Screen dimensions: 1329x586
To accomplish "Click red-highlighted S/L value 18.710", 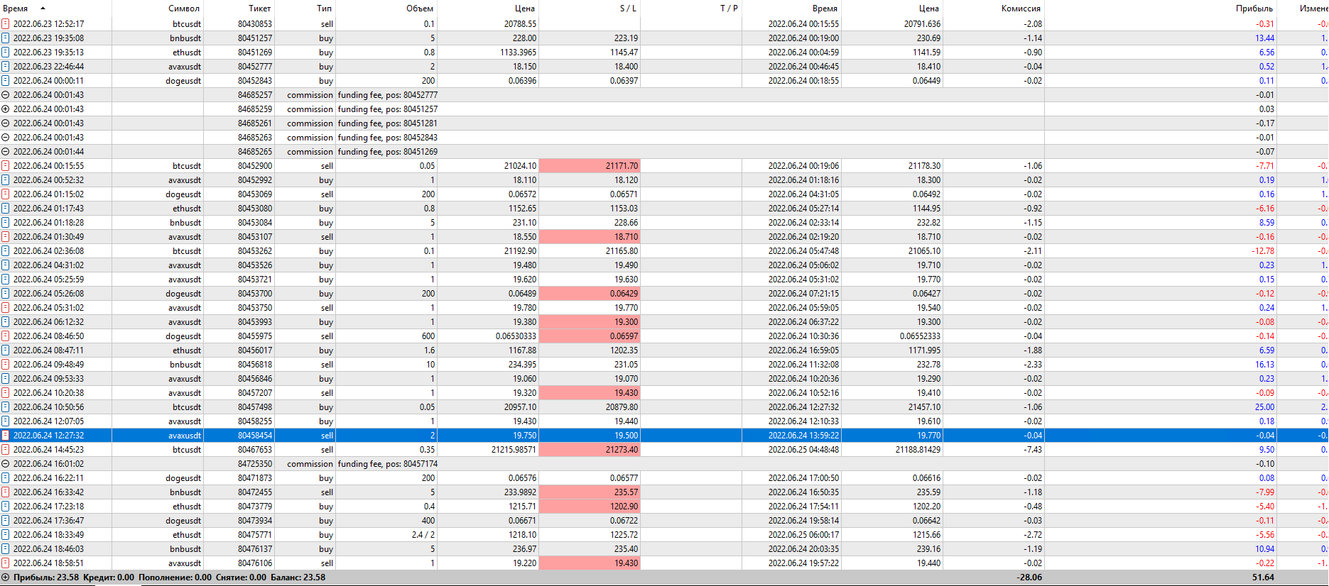I will (x=590, y=236).
